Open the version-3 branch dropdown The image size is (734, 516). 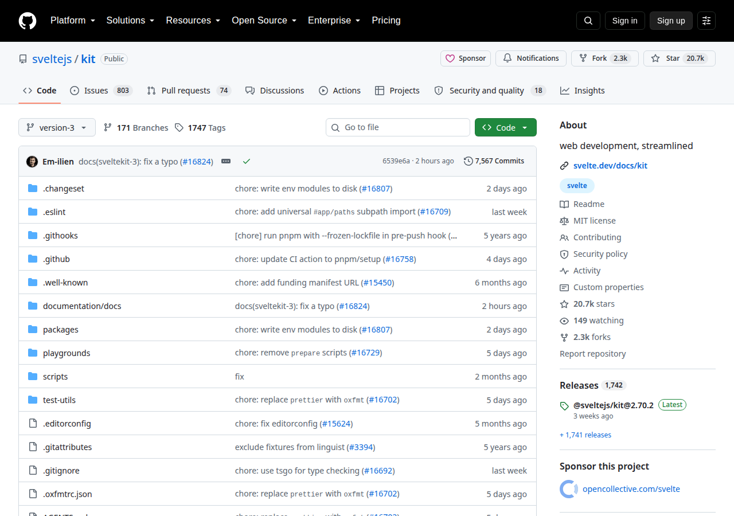[x=57, y=127]
